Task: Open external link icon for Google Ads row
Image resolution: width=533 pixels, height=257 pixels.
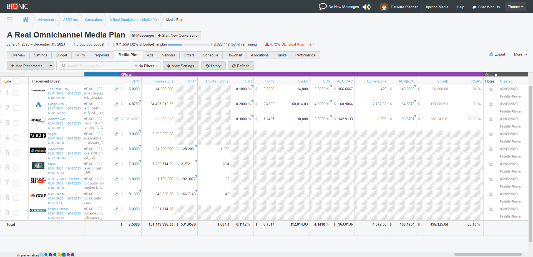Action: (115, 104)
